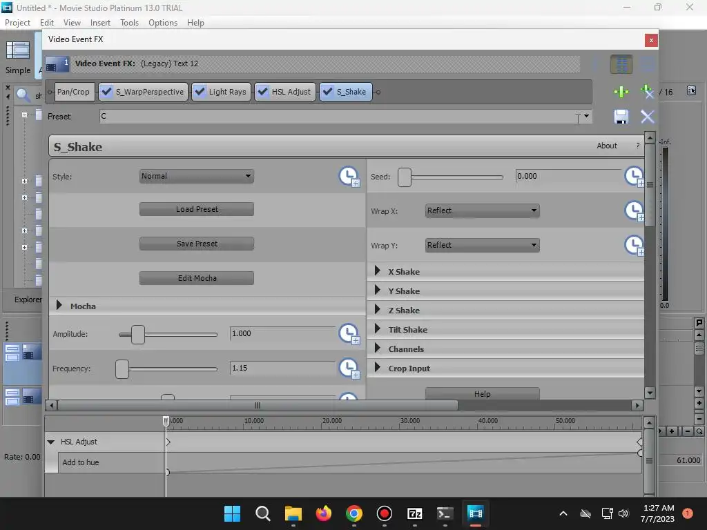This screenshot has width=707, height=530.
Task: Click the Save Preset floppy disk icon
Action: 621,117
